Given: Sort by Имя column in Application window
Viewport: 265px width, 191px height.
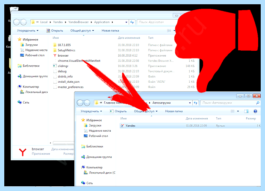Looking at the screenshot, I should (x=56, y=38).
